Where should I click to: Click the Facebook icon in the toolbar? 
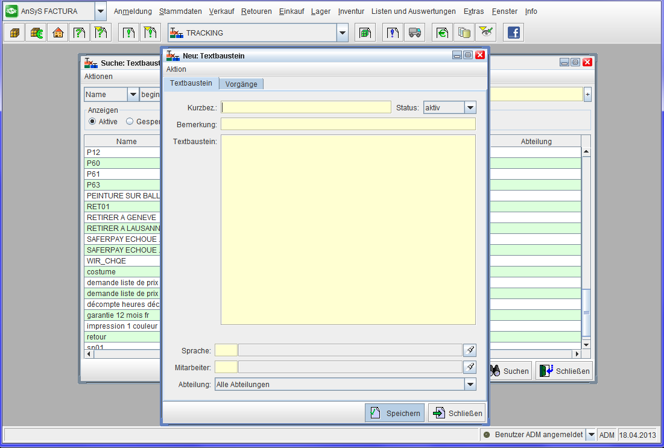[513, 33]
